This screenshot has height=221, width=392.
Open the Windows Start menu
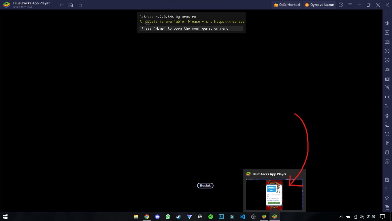point(5,217)
